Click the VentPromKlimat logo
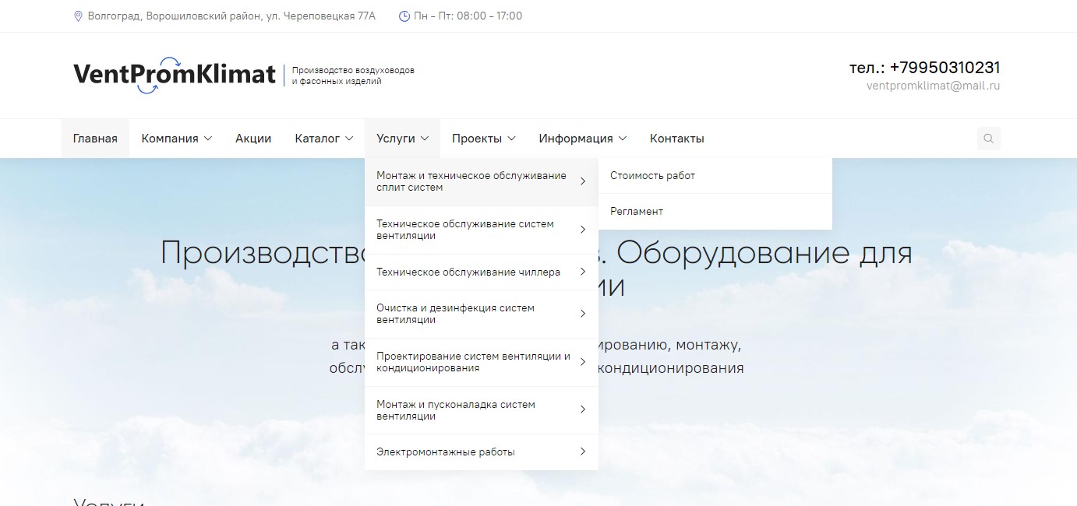 pos(175,75)
